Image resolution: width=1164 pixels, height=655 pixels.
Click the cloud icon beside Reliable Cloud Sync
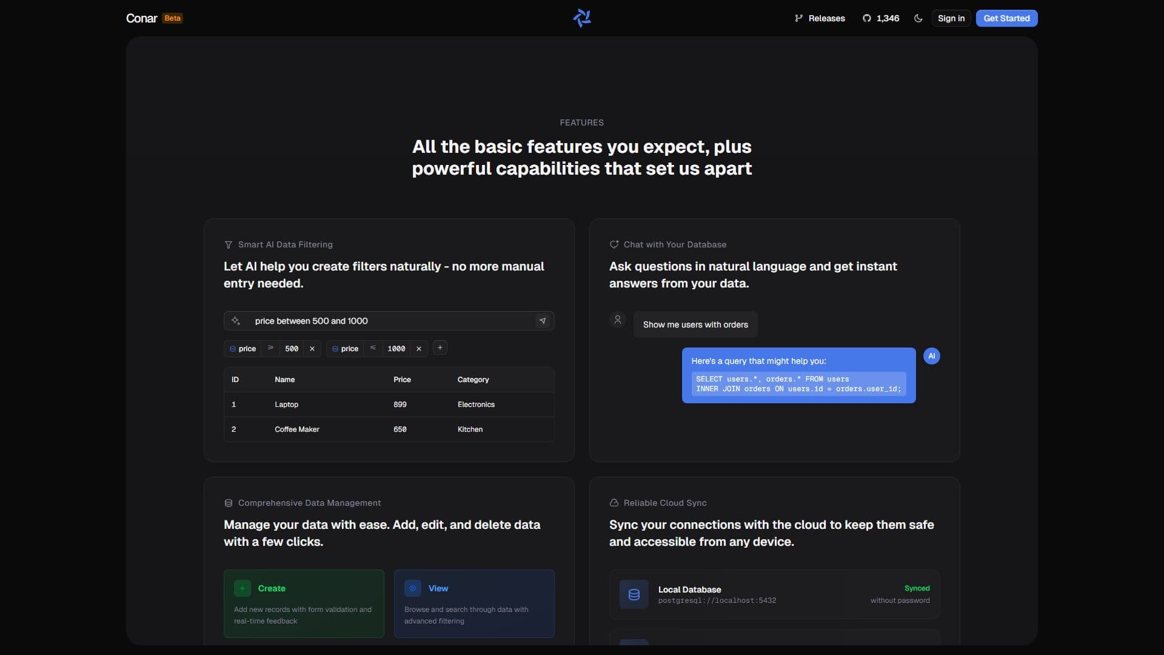(x=614, y=503)
